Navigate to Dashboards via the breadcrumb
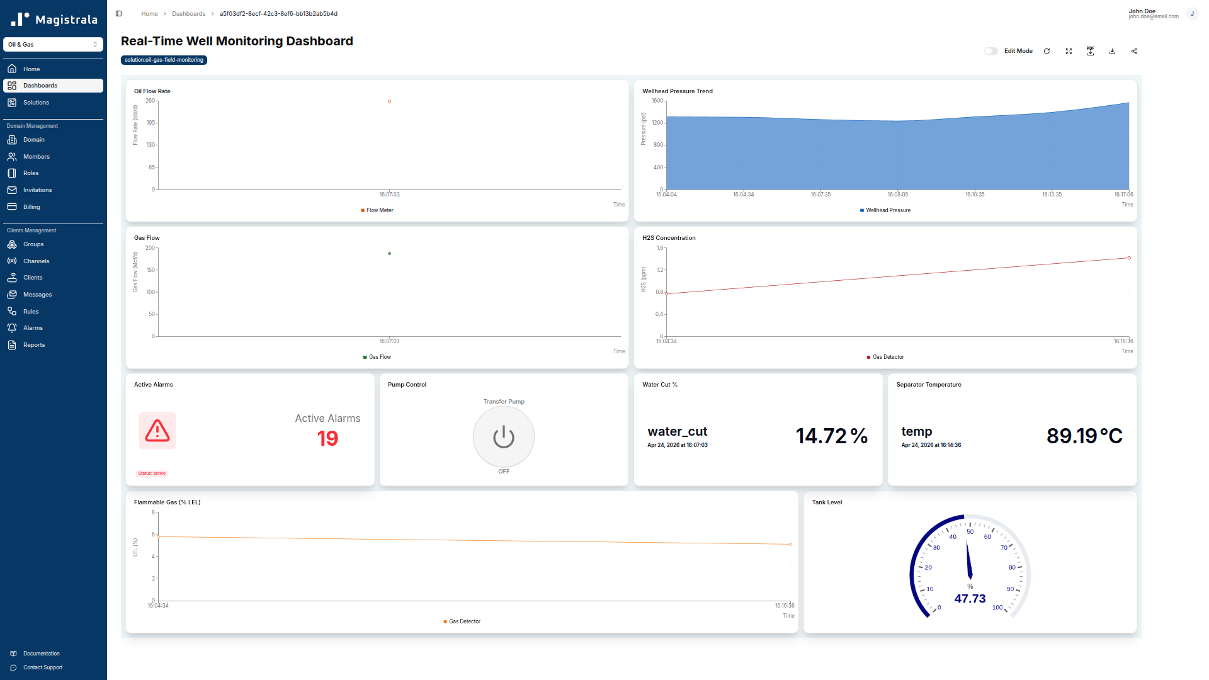The width and height of the screenshot is (1209, 680). tap(189, 13)
